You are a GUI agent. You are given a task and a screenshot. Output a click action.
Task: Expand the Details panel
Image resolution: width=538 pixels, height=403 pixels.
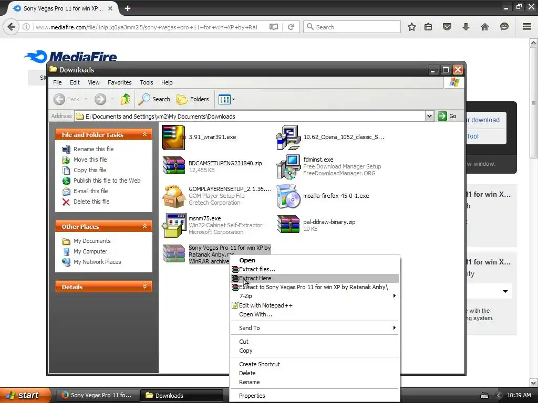pyautogui.click(x=144, y=287)
